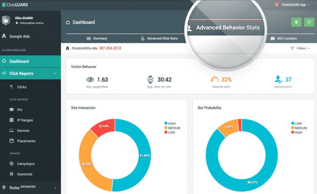
Task: Open the ClickGUARD App account dropdown
Action: click(292, 5)
